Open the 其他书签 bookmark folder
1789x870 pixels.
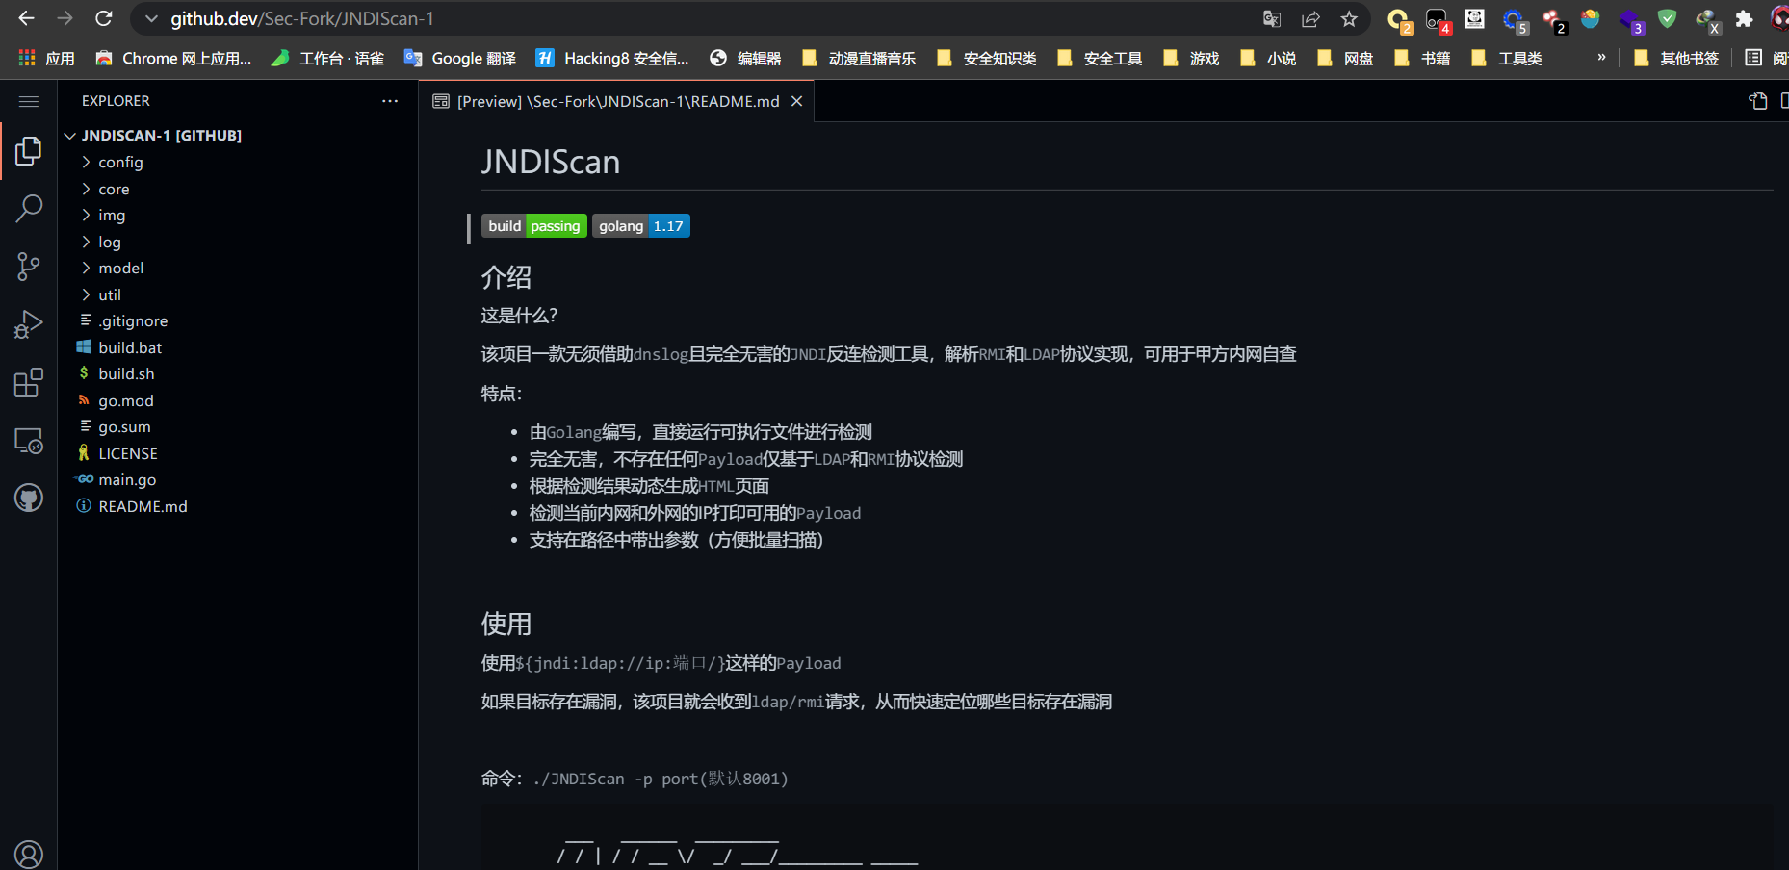(x=1676, y=59)
